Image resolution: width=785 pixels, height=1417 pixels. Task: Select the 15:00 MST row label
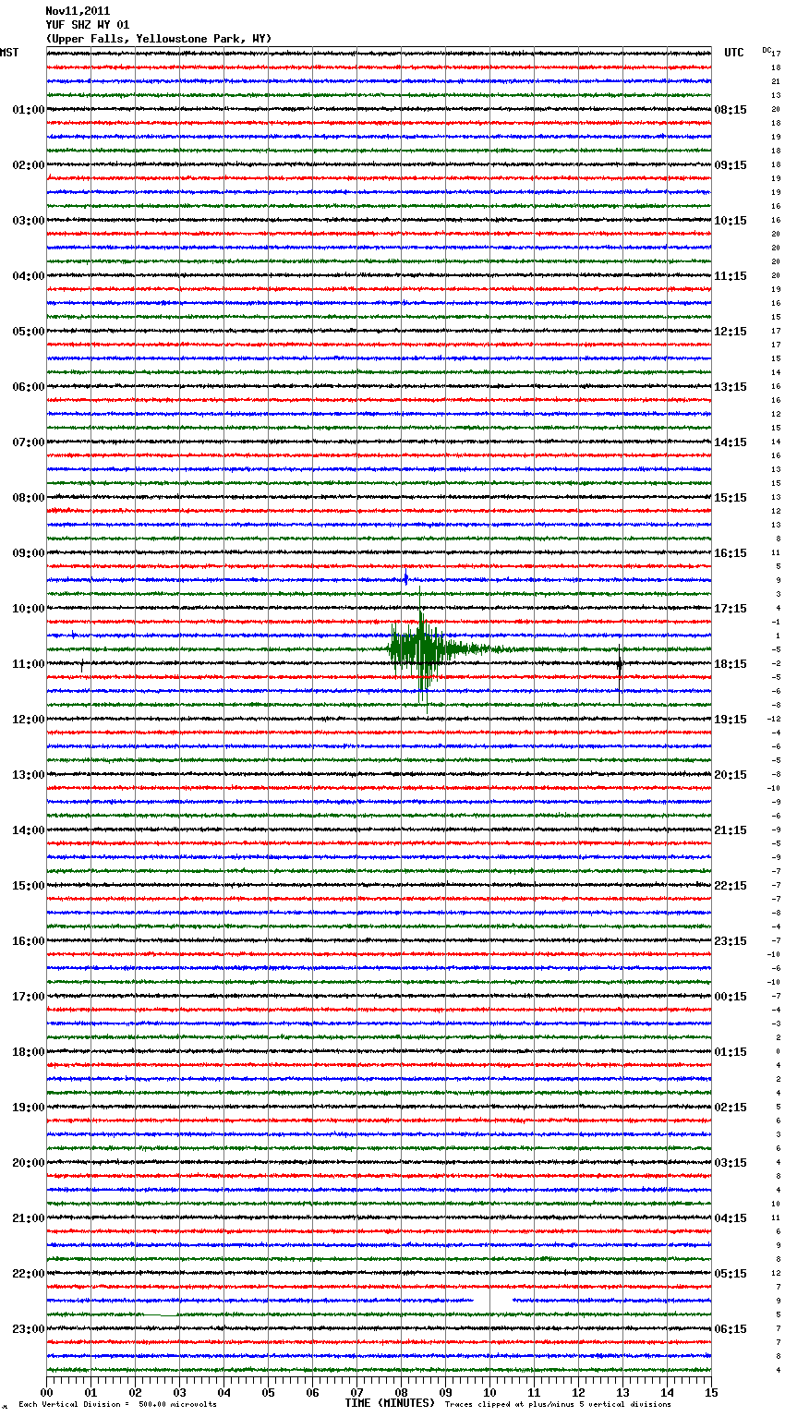point(29,886)
